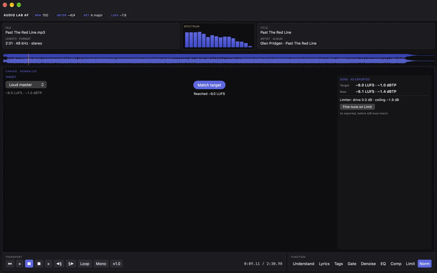Click the file name Past The Red Line.mp3
The image size is (437, 273).
pyautogui.click(x=25, y=32)
